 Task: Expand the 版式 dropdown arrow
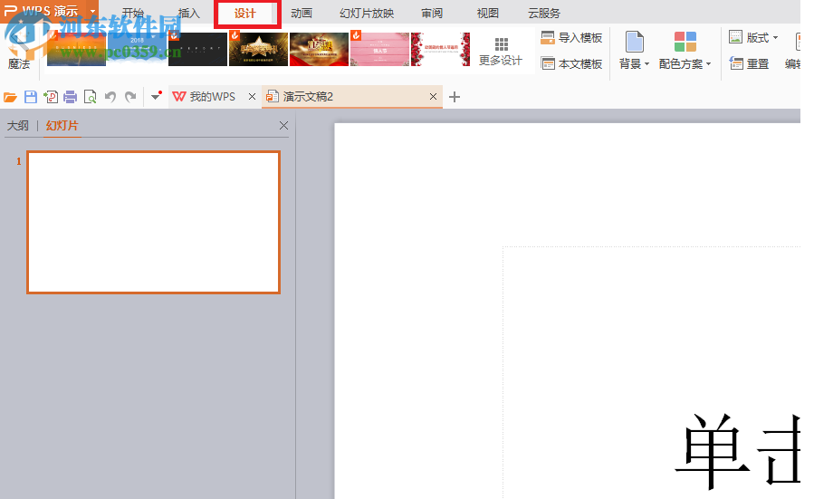point(776,37)
